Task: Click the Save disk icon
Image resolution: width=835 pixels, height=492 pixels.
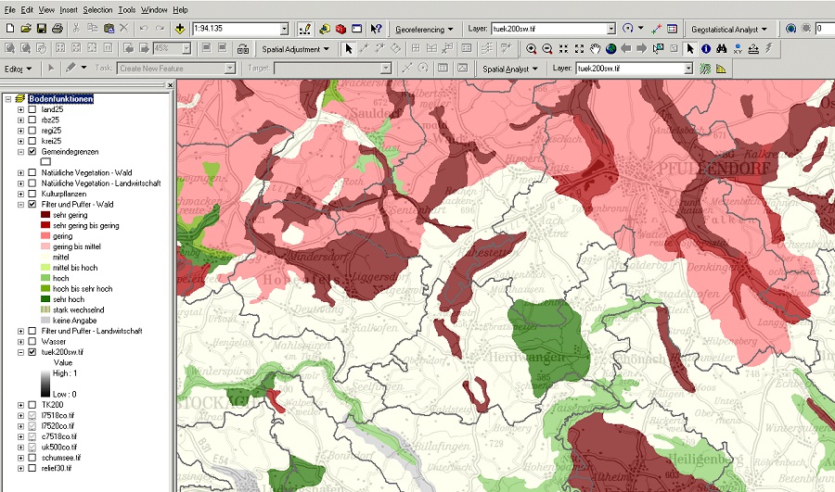Action: tap(42, 29)
